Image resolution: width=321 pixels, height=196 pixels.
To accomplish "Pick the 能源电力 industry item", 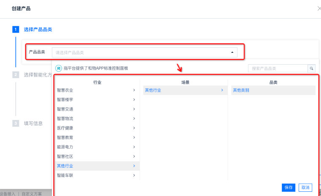I will pyautogui.click(x=65, y=147).
